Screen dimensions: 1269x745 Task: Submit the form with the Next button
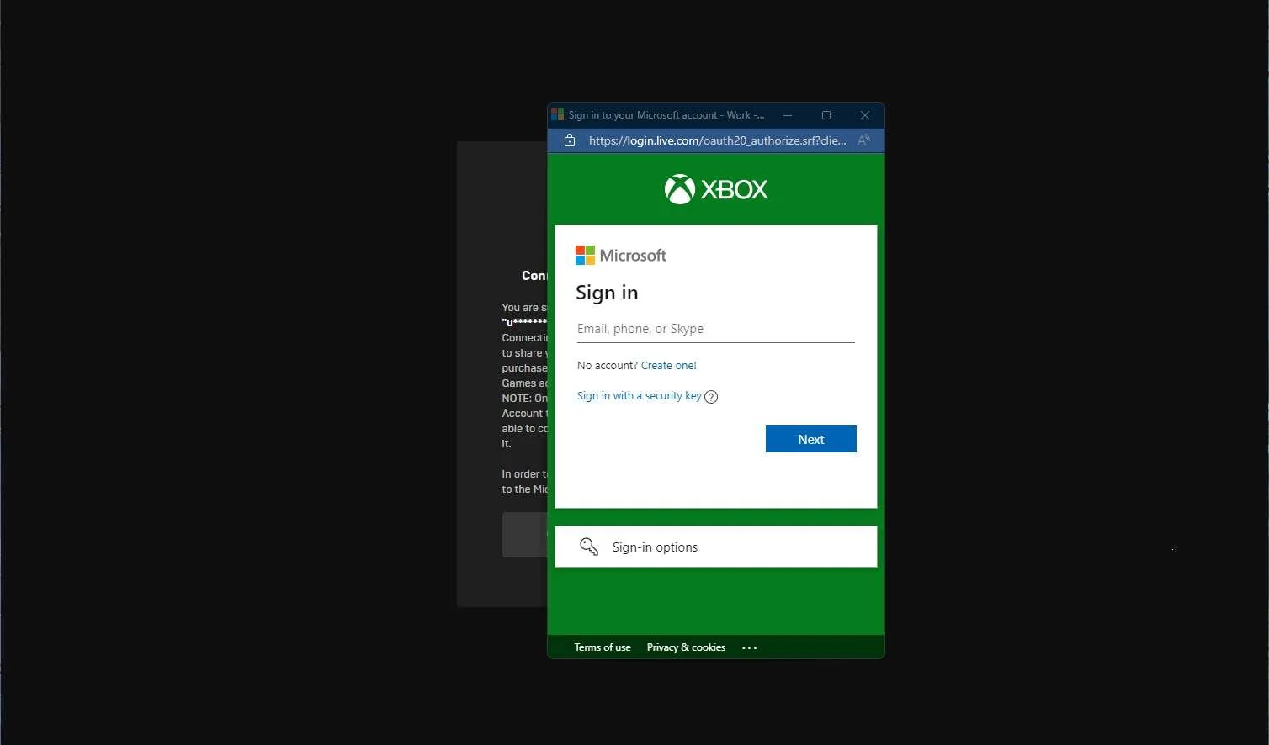(x=811, y=439)
